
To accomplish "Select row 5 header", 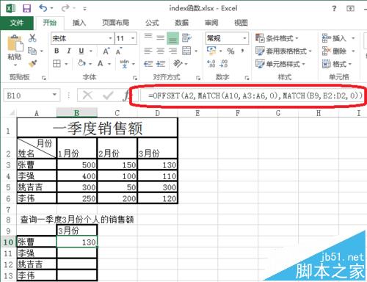I will 8,187.
